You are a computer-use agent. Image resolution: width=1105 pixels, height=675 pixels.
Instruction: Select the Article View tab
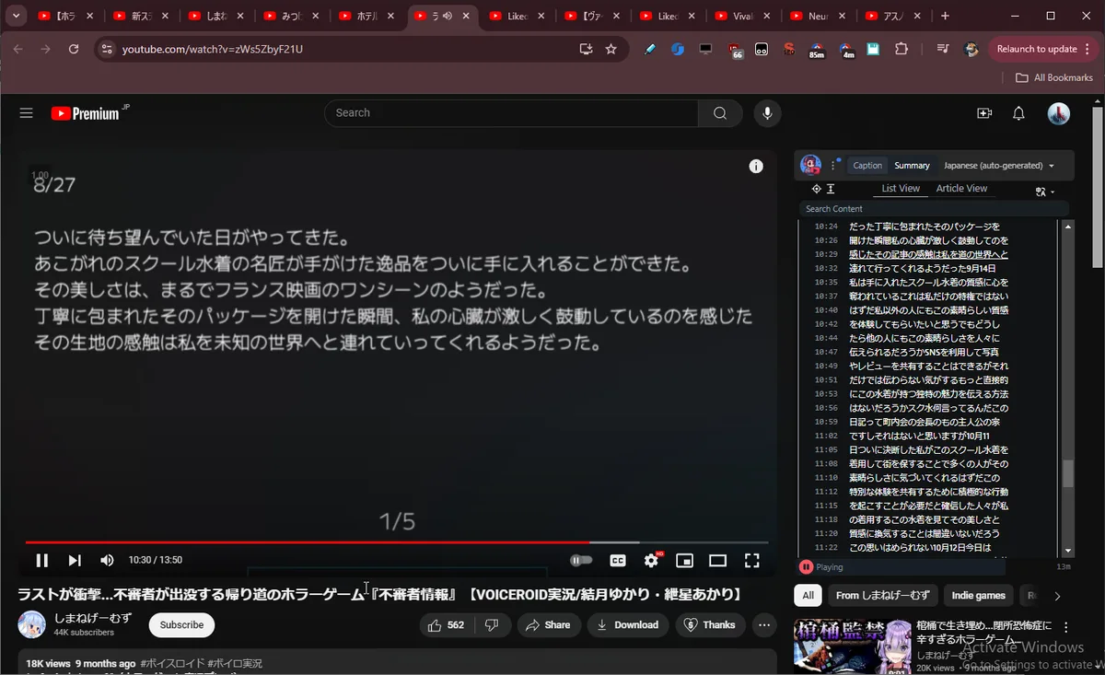coord(961,189)
